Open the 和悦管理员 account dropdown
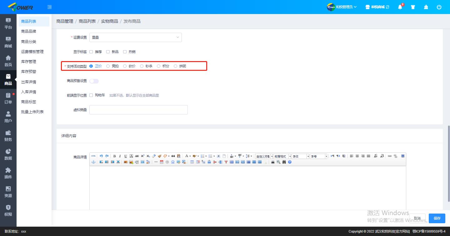 (x=342, y=7)
